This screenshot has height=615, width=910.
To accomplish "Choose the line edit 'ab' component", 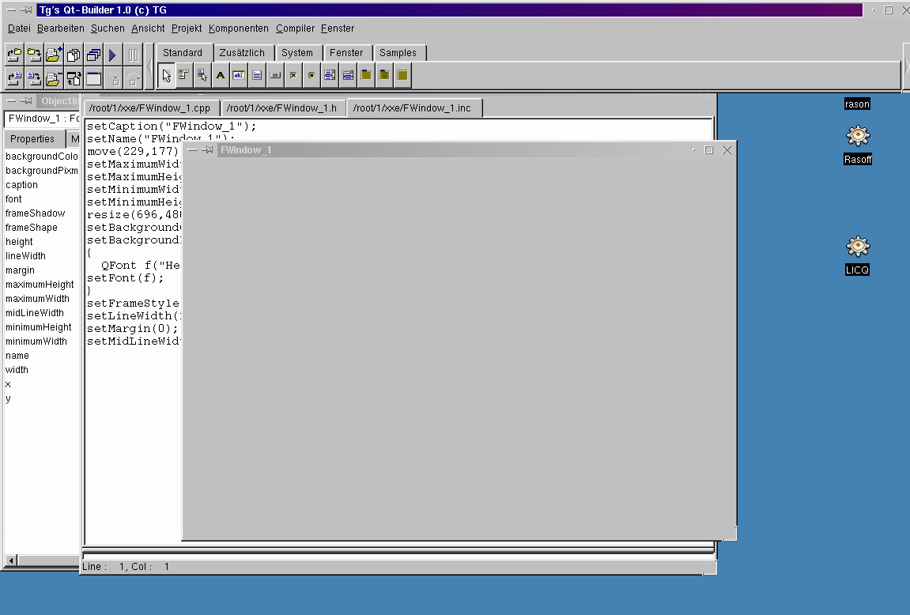I will (x=239, y=76).
